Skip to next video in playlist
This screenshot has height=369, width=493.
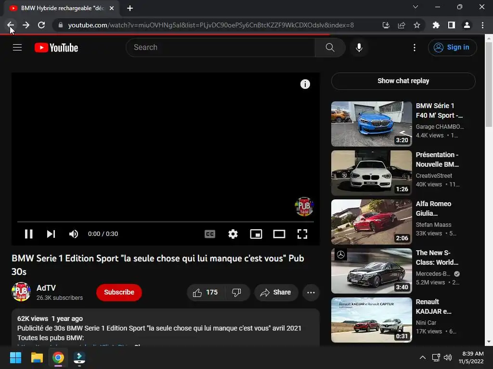point(51,234)
